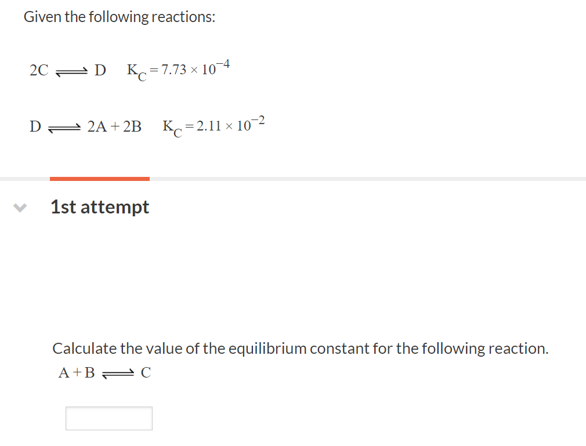Screen dimensions: 586x446
Task: Click the target reaction A + B ⇌ C
Action: [x=104, y=372]
